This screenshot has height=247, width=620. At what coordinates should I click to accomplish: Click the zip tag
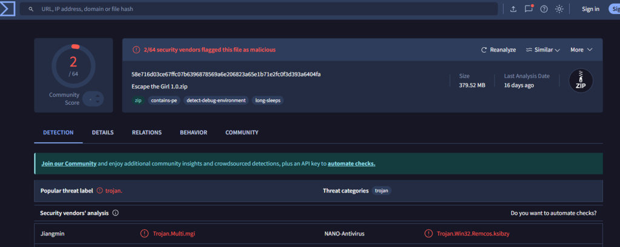[138, 100]
